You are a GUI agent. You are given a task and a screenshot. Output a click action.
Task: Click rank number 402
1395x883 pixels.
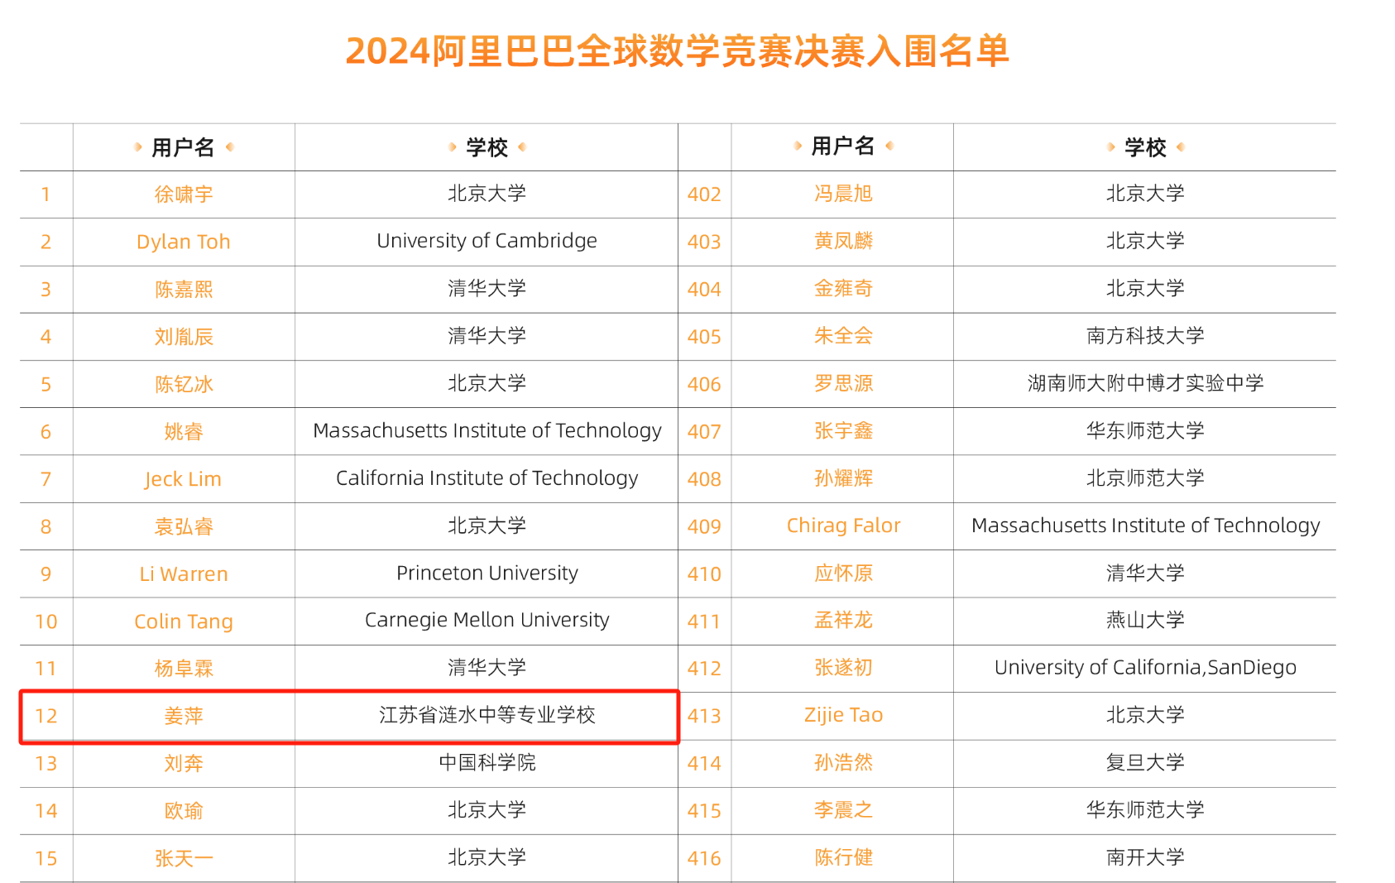(704, 194)
